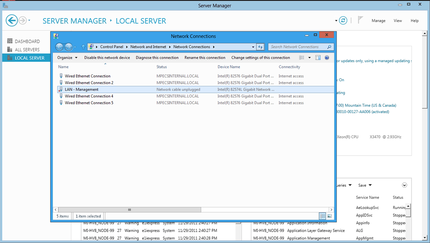
Task: Toggle the preview pane icon
Action: tap(318, 58)
